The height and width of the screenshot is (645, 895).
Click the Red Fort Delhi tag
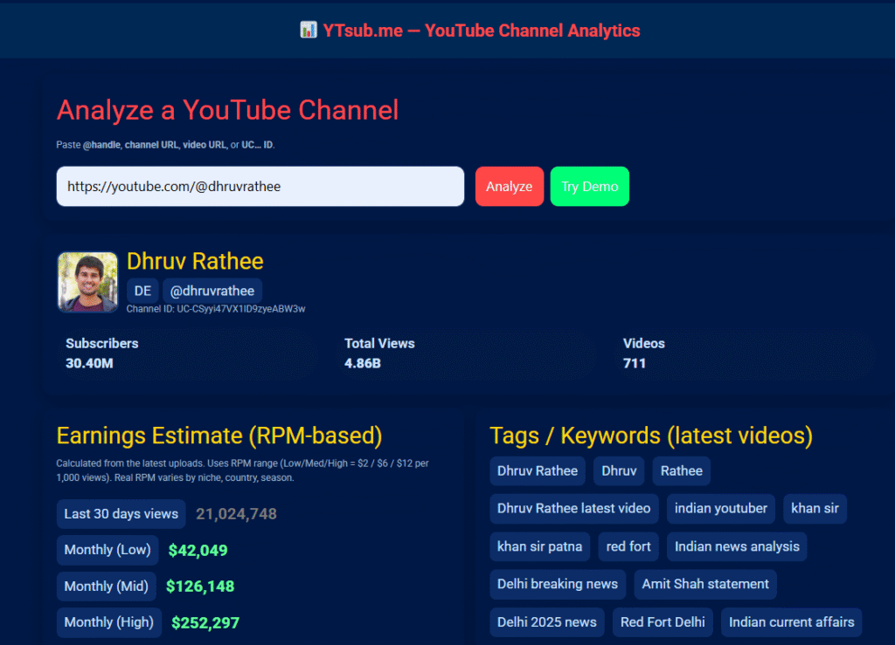pyautogui.click(x=663, y=622)
